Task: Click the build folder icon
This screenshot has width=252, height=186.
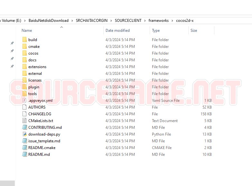Action: (x=24, y=40)
